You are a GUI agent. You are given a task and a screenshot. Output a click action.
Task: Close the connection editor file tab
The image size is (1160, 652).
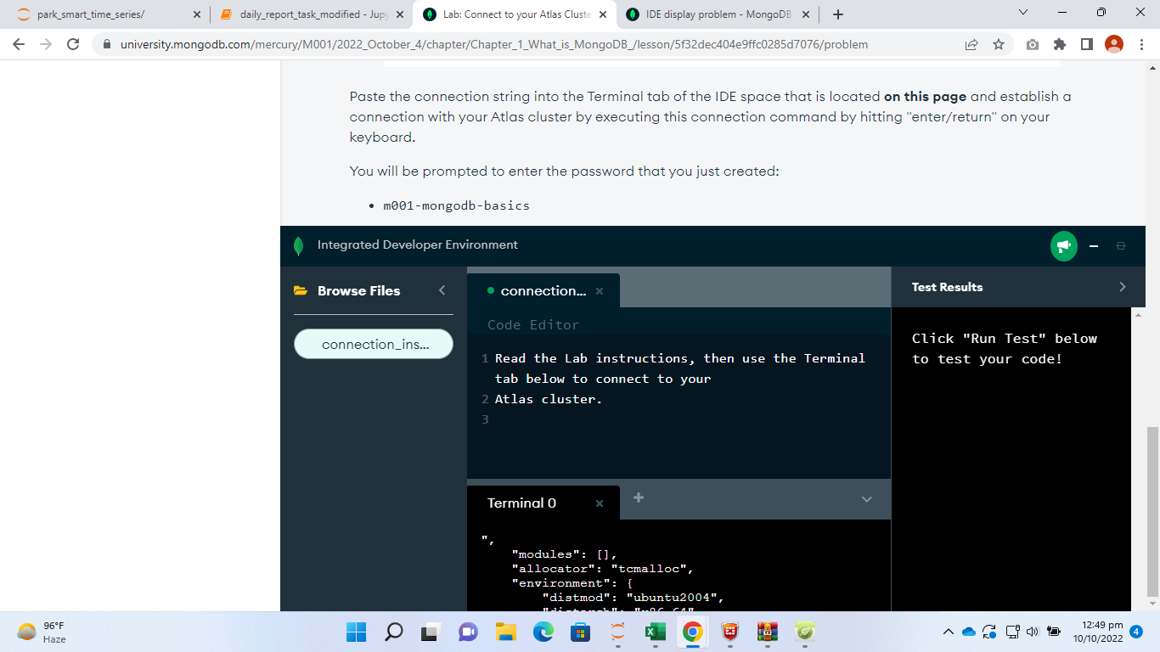point(600,291)
